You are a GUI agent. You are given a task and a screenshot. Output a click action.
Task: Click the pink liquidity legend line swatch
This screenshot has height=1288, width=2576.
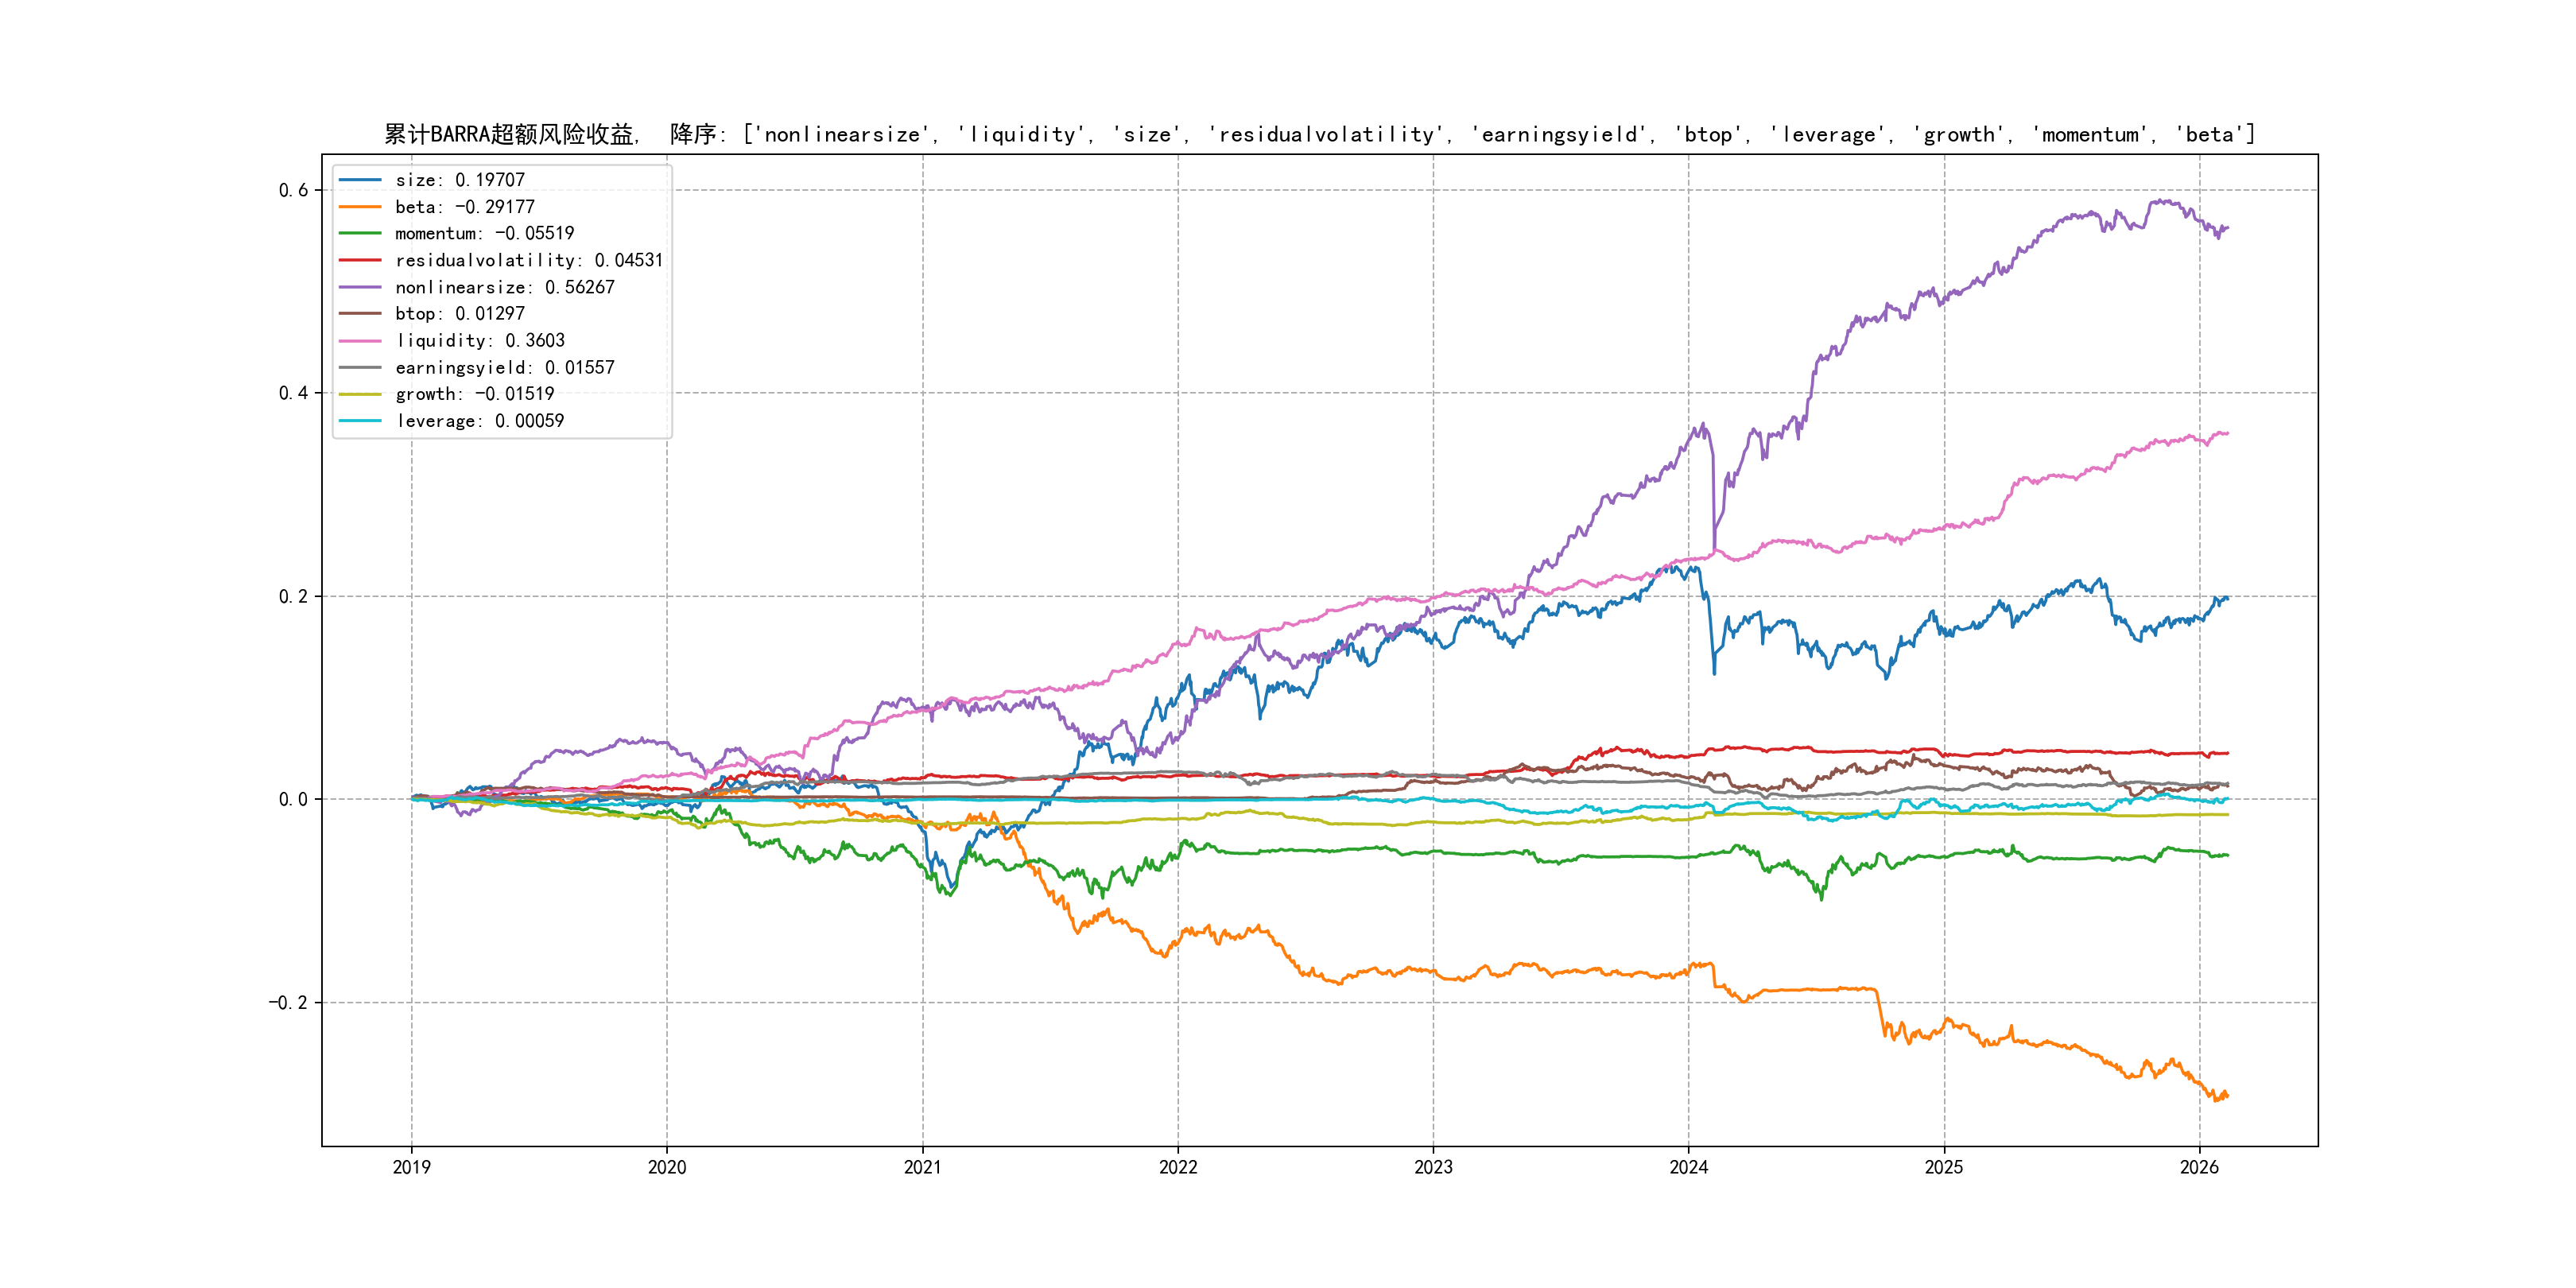pos(360,341)
